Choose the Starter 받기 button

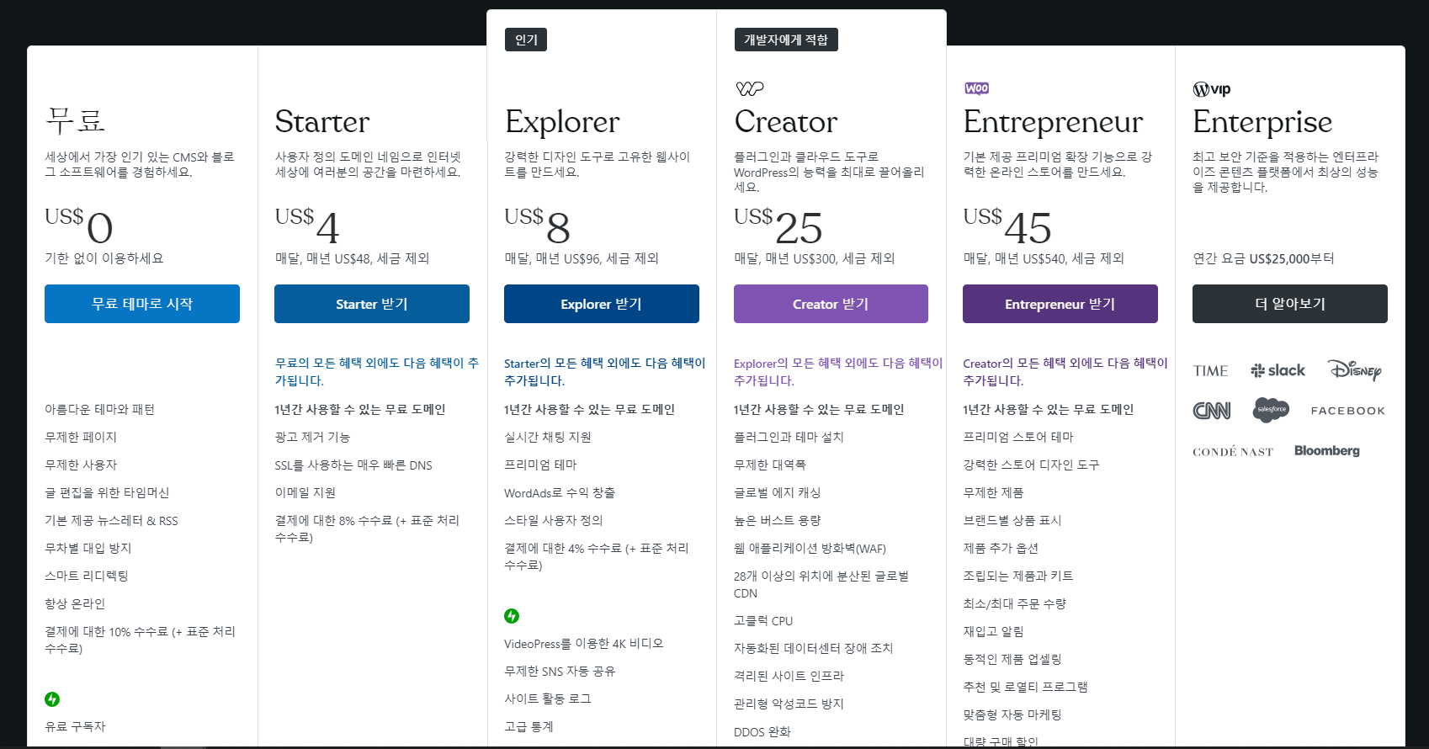point(372,304)
